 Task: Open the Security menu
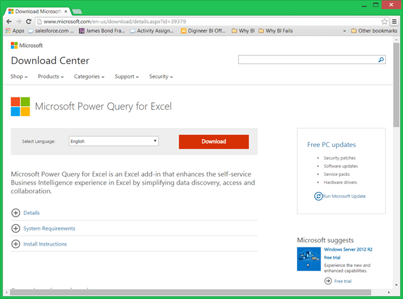161,77
